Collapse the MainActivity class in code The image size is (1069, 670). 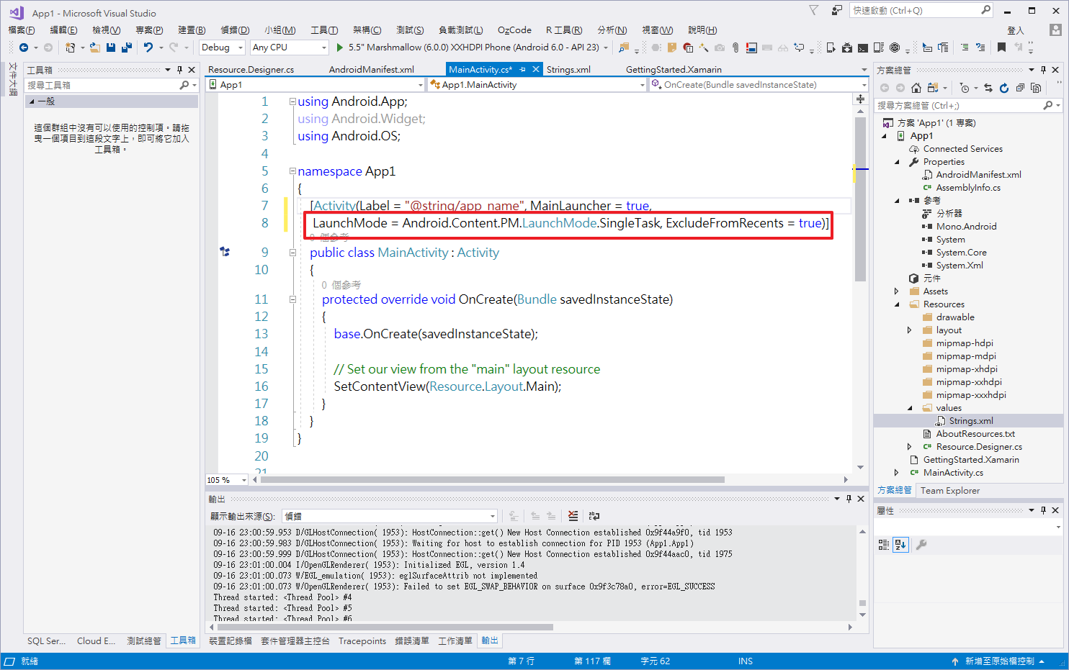pyautogui.click(x=292, y=253)
